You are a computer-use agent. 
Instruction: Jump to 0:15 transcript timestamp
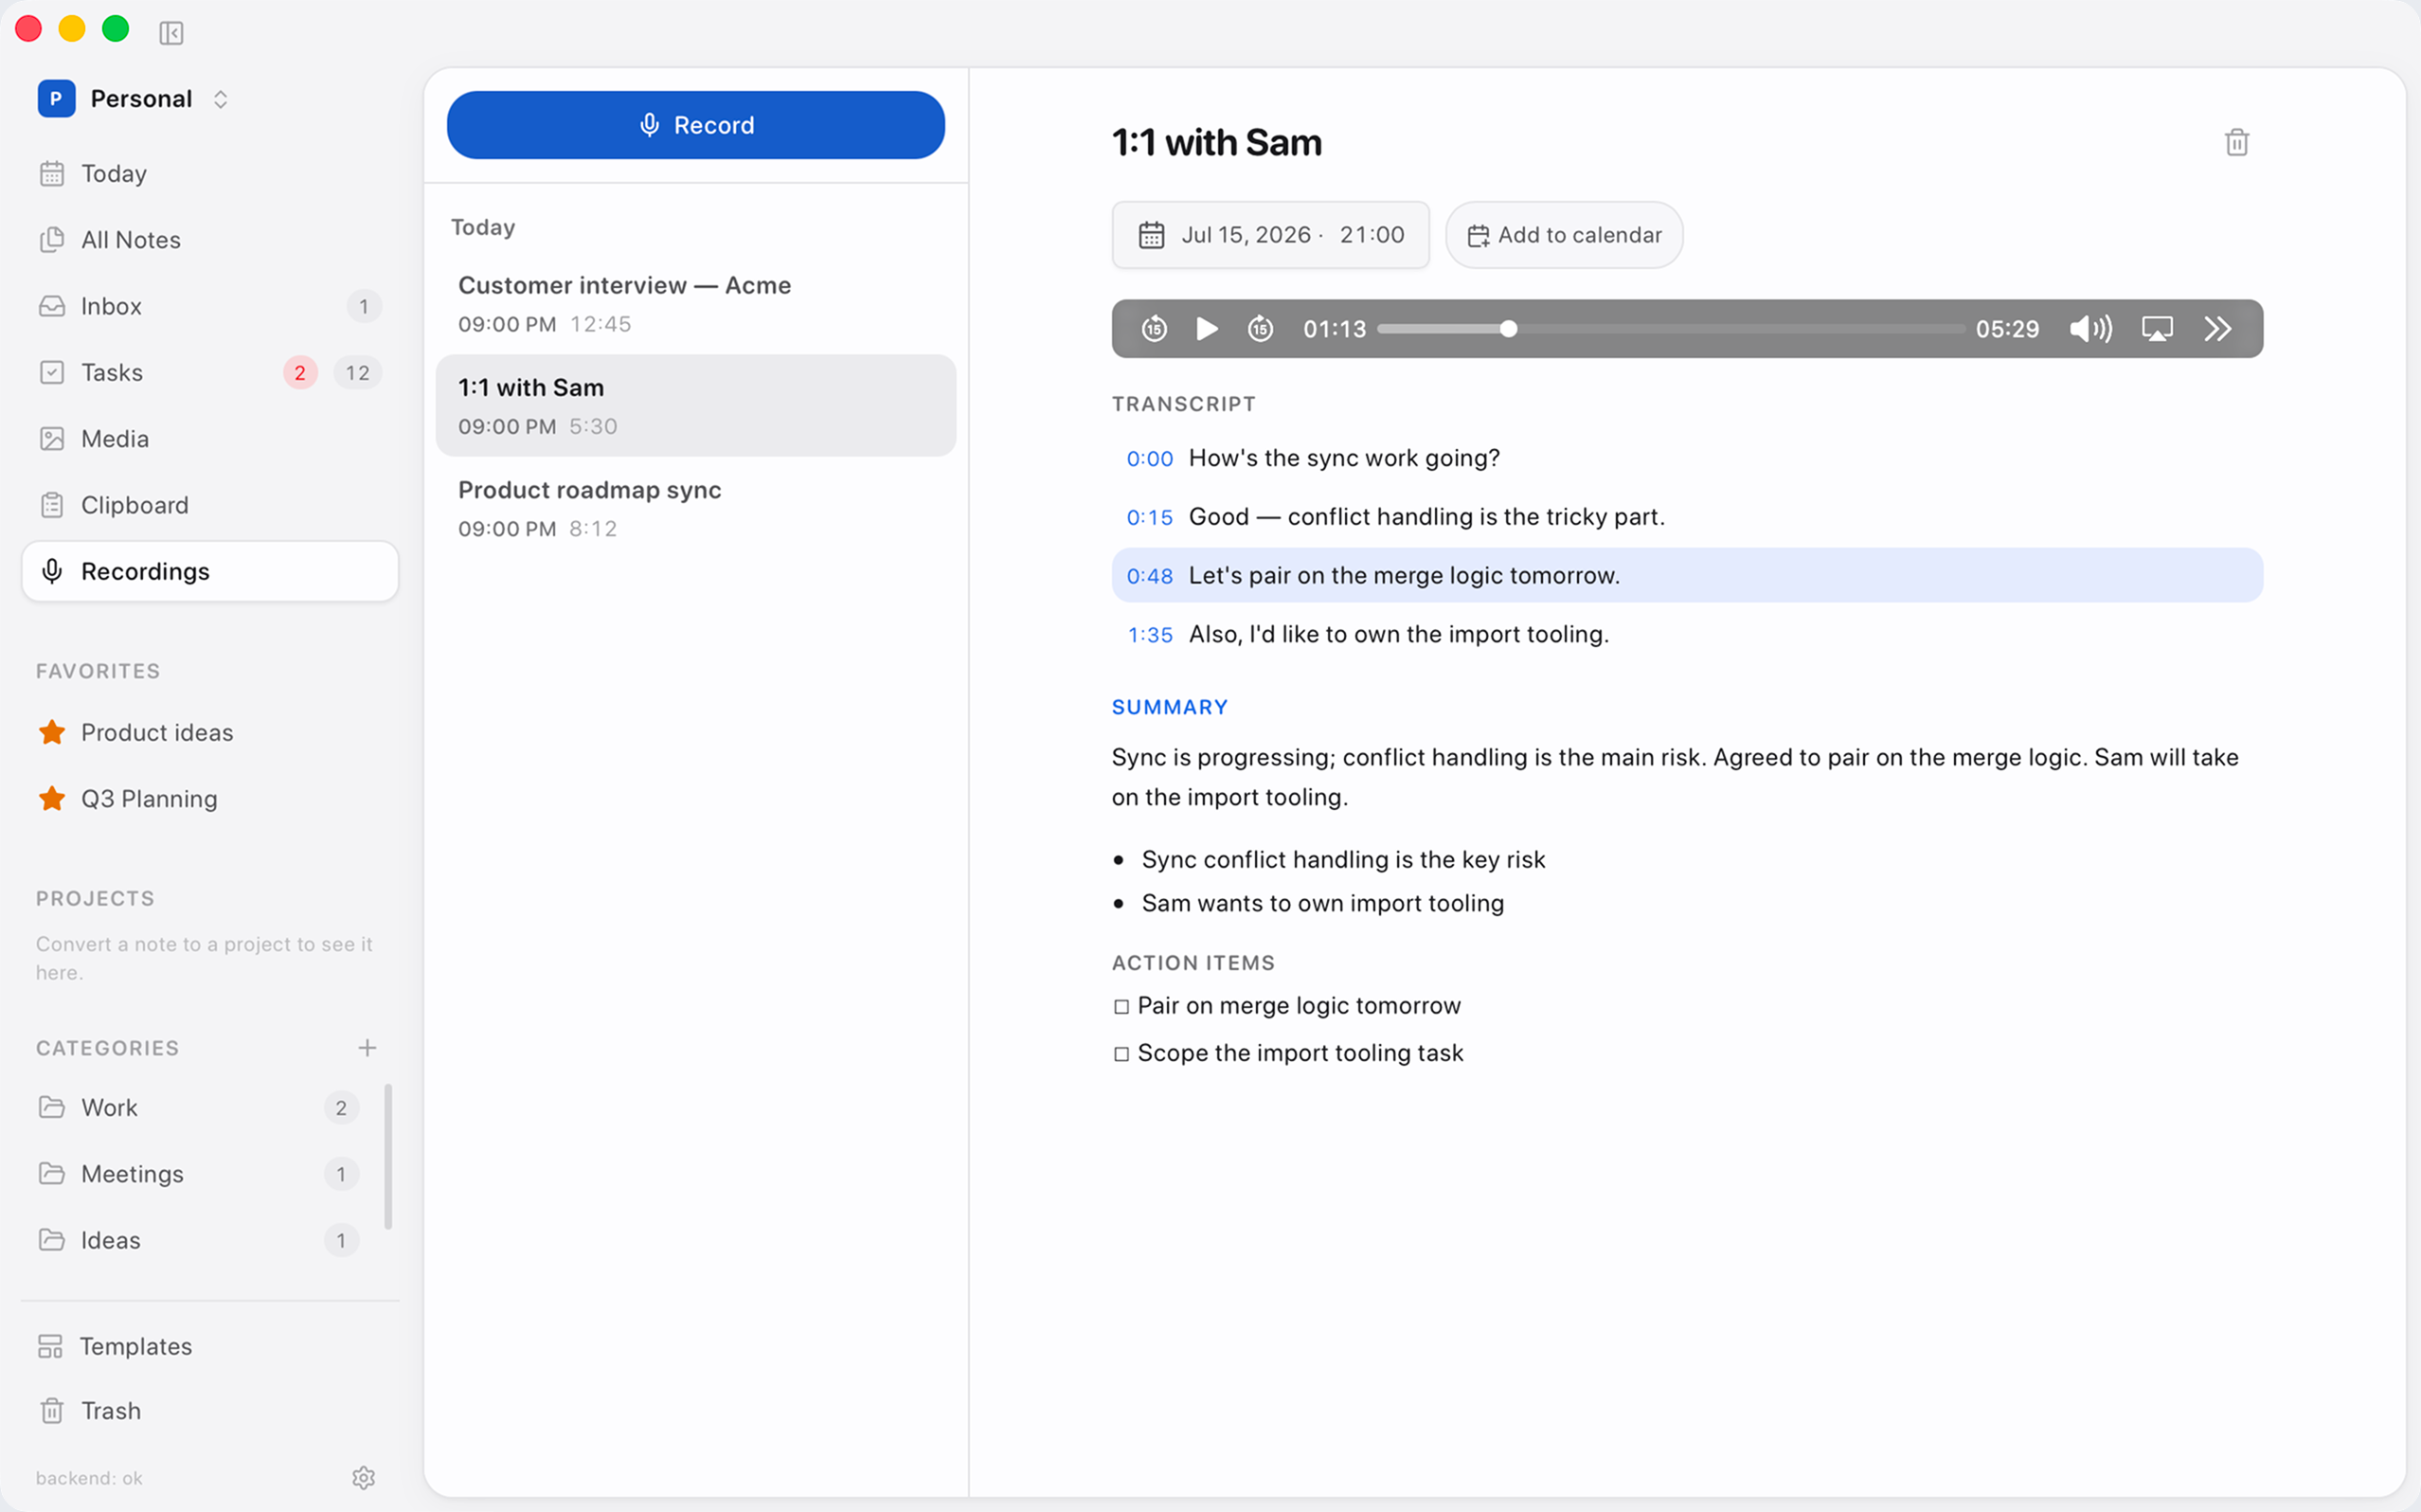pos(1150,518)
